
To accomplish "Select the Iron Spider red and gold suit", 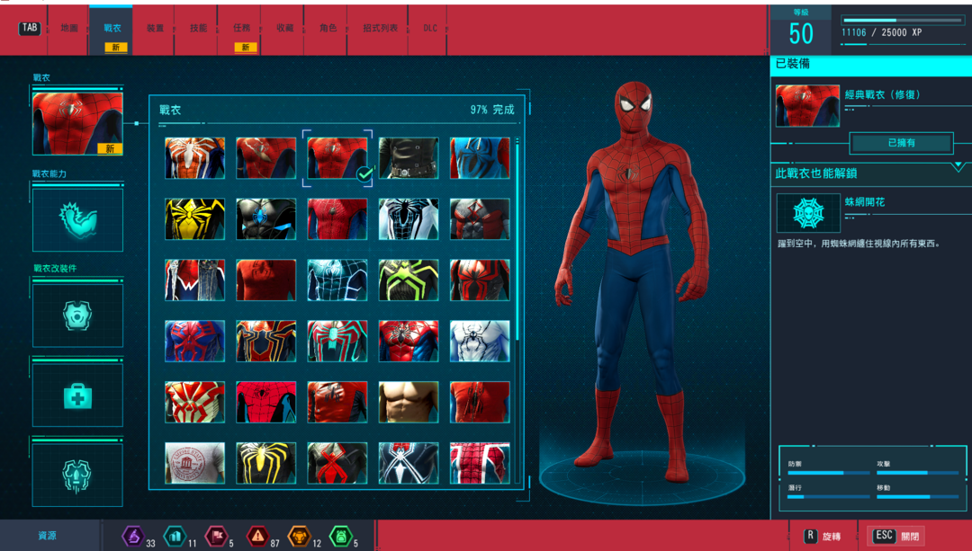I will 265,341.
